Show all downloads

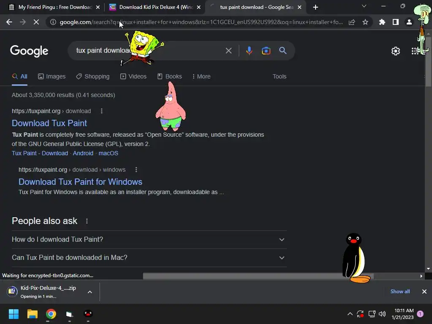[400, 292]
